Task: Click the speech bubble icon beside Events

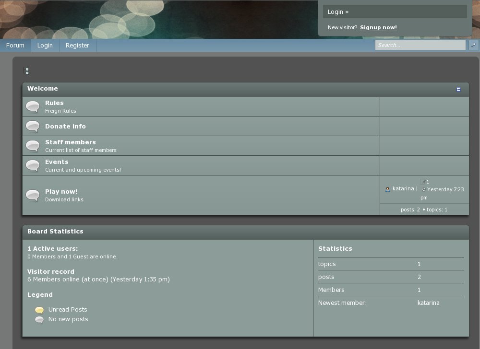Action: (33, 165)
